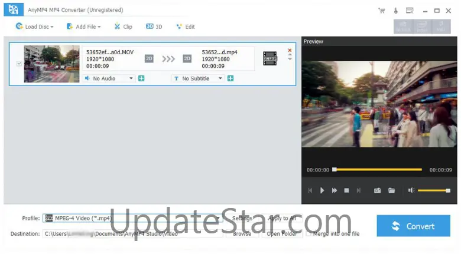
Task: Click the MPEG output format film icon
Action: coord(270,58)
